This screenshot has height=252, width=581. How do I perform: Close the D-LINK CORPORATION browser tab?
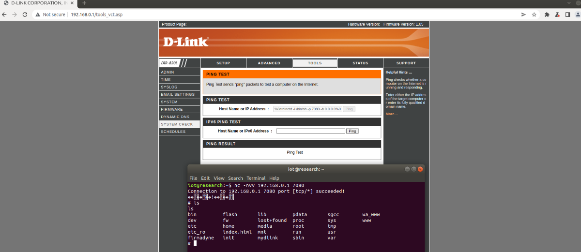pos(73,3)
